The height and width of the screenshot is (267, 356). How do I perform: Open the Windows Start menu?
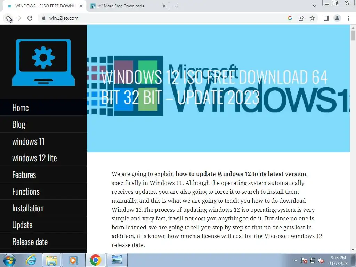[x=9, y=260]
